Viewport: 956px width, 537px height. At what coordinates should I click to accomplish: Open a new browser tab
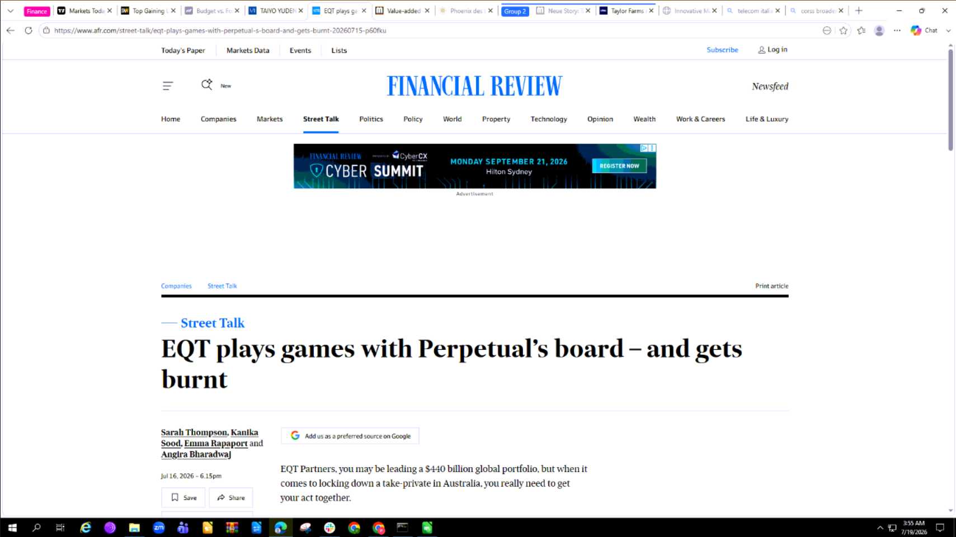tap(859, 11)
